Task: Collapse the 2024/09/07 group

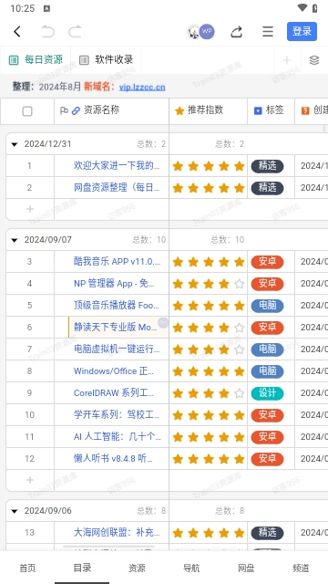Action: coord(15,240)
